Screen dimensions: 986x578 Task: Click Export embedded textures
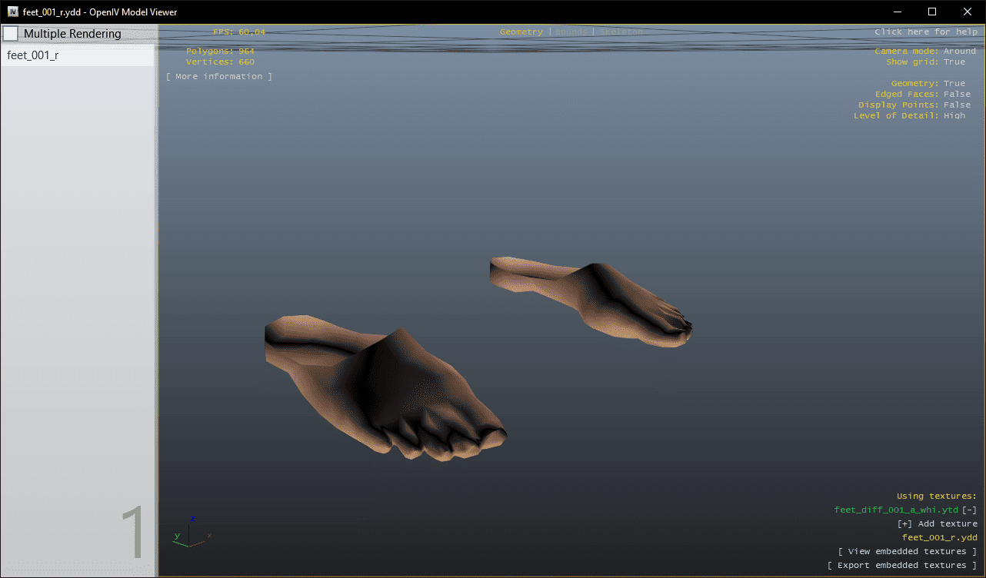(901, 566)
